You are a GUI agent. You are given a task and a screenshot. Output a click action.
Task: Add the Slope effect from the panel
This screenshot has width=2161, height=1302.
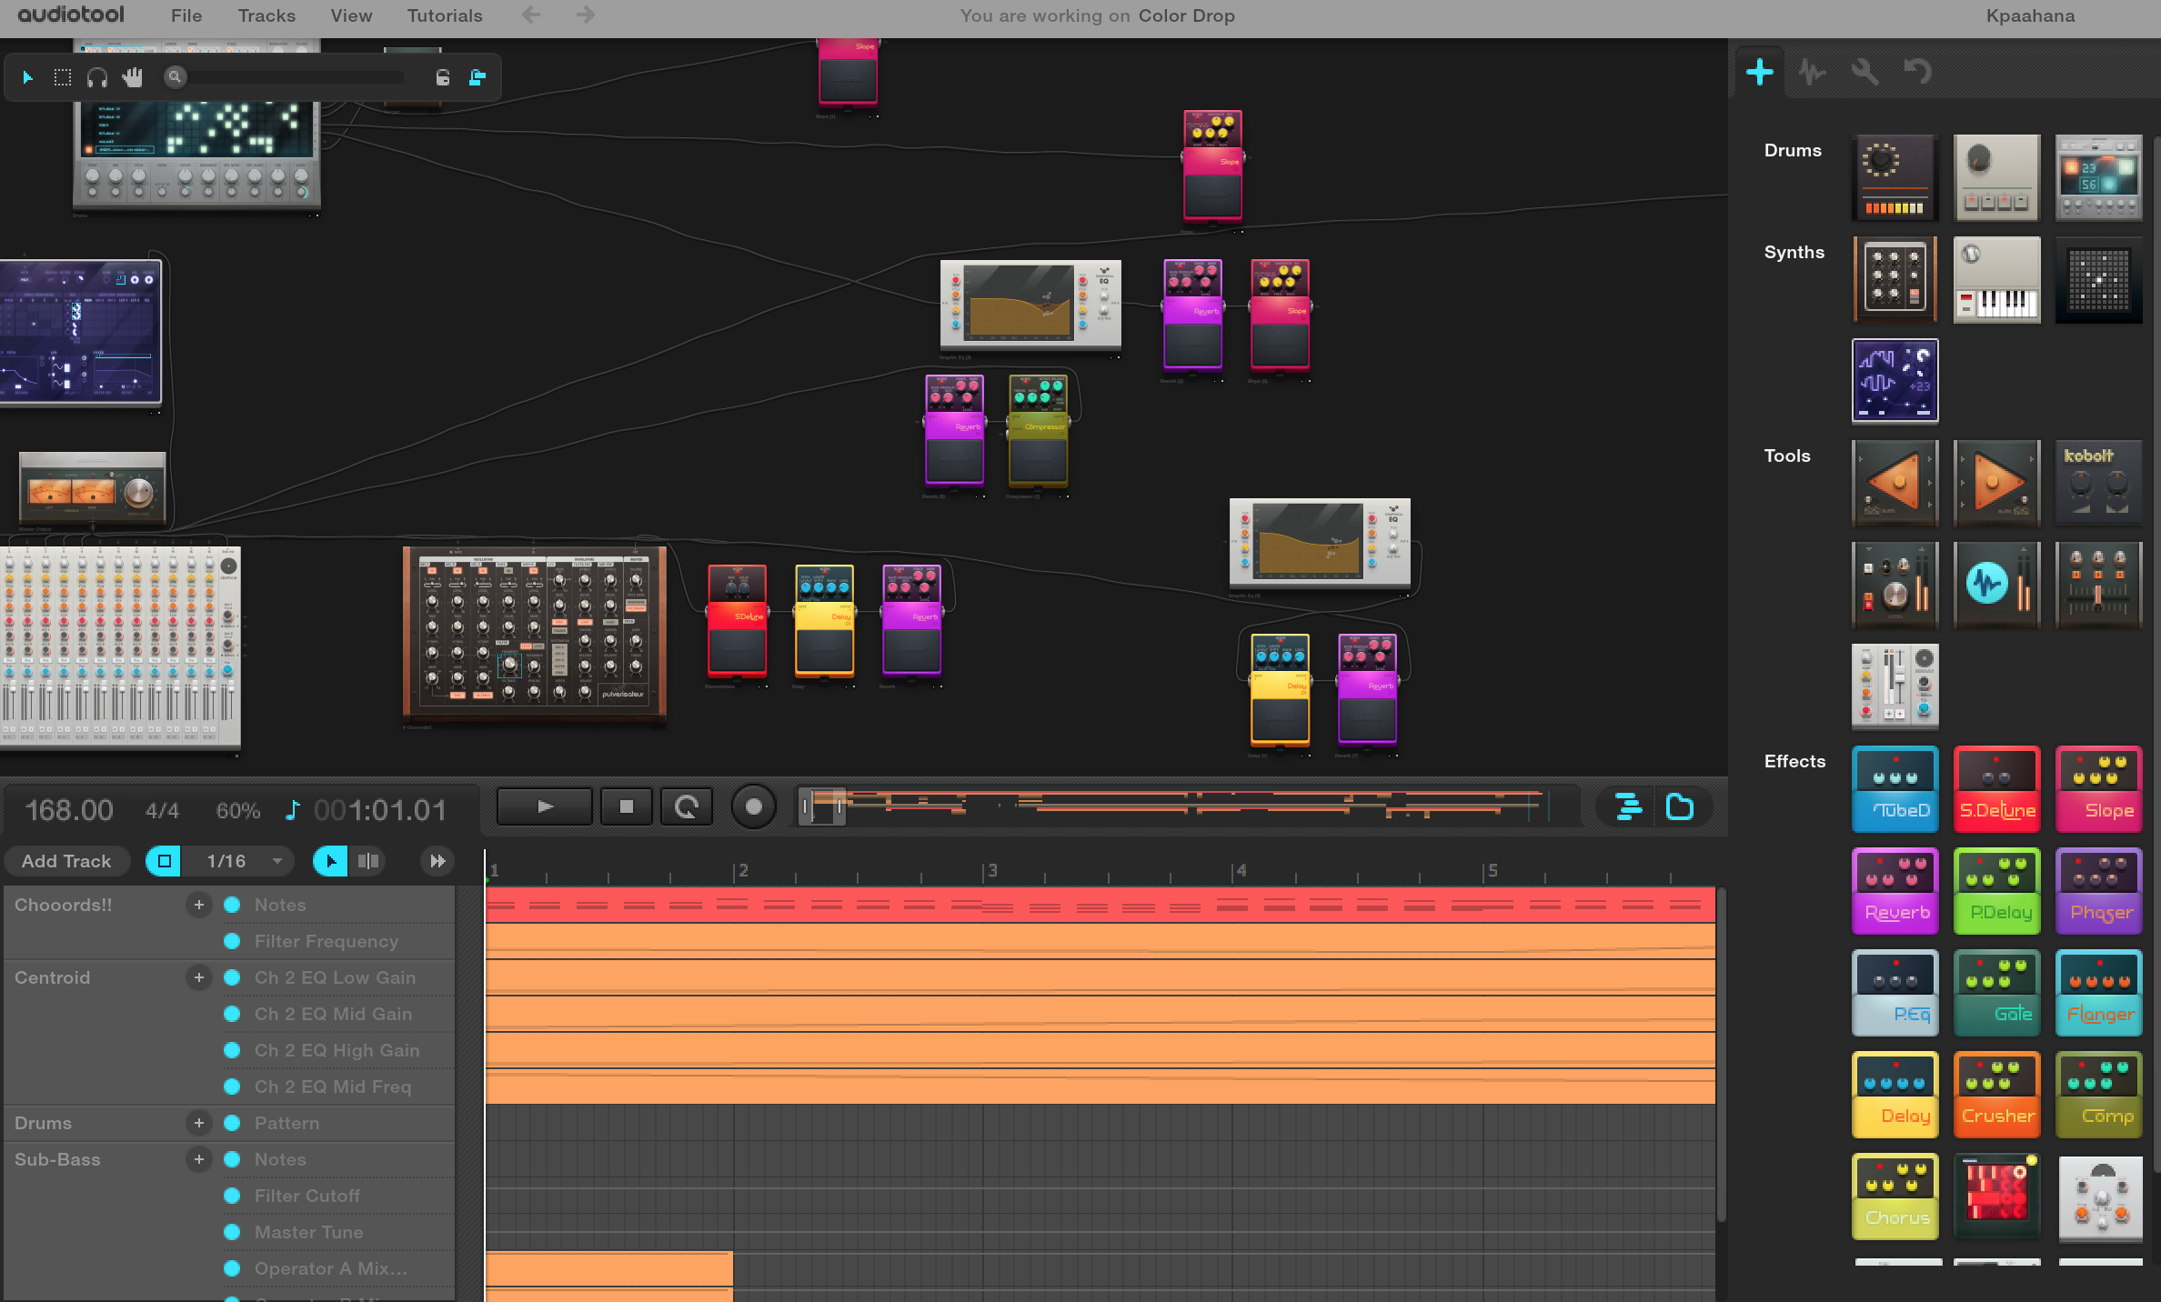[2099, 789]
